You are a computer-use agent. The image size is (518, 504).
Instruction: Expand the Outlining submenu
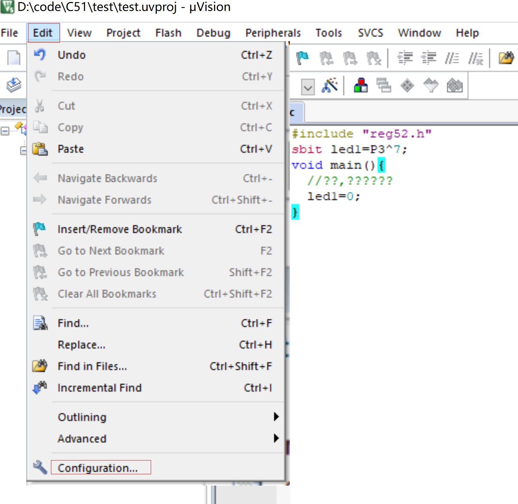156,417
